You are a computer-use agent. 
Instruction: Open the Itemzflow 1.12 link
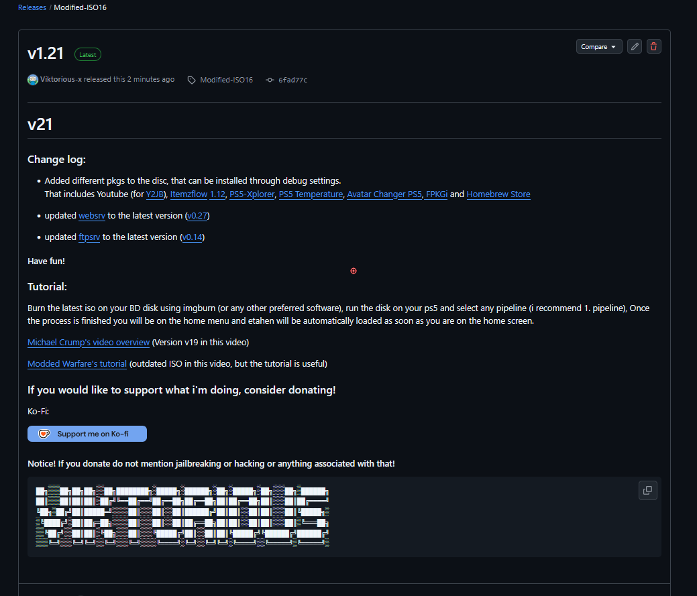(198, 194)
